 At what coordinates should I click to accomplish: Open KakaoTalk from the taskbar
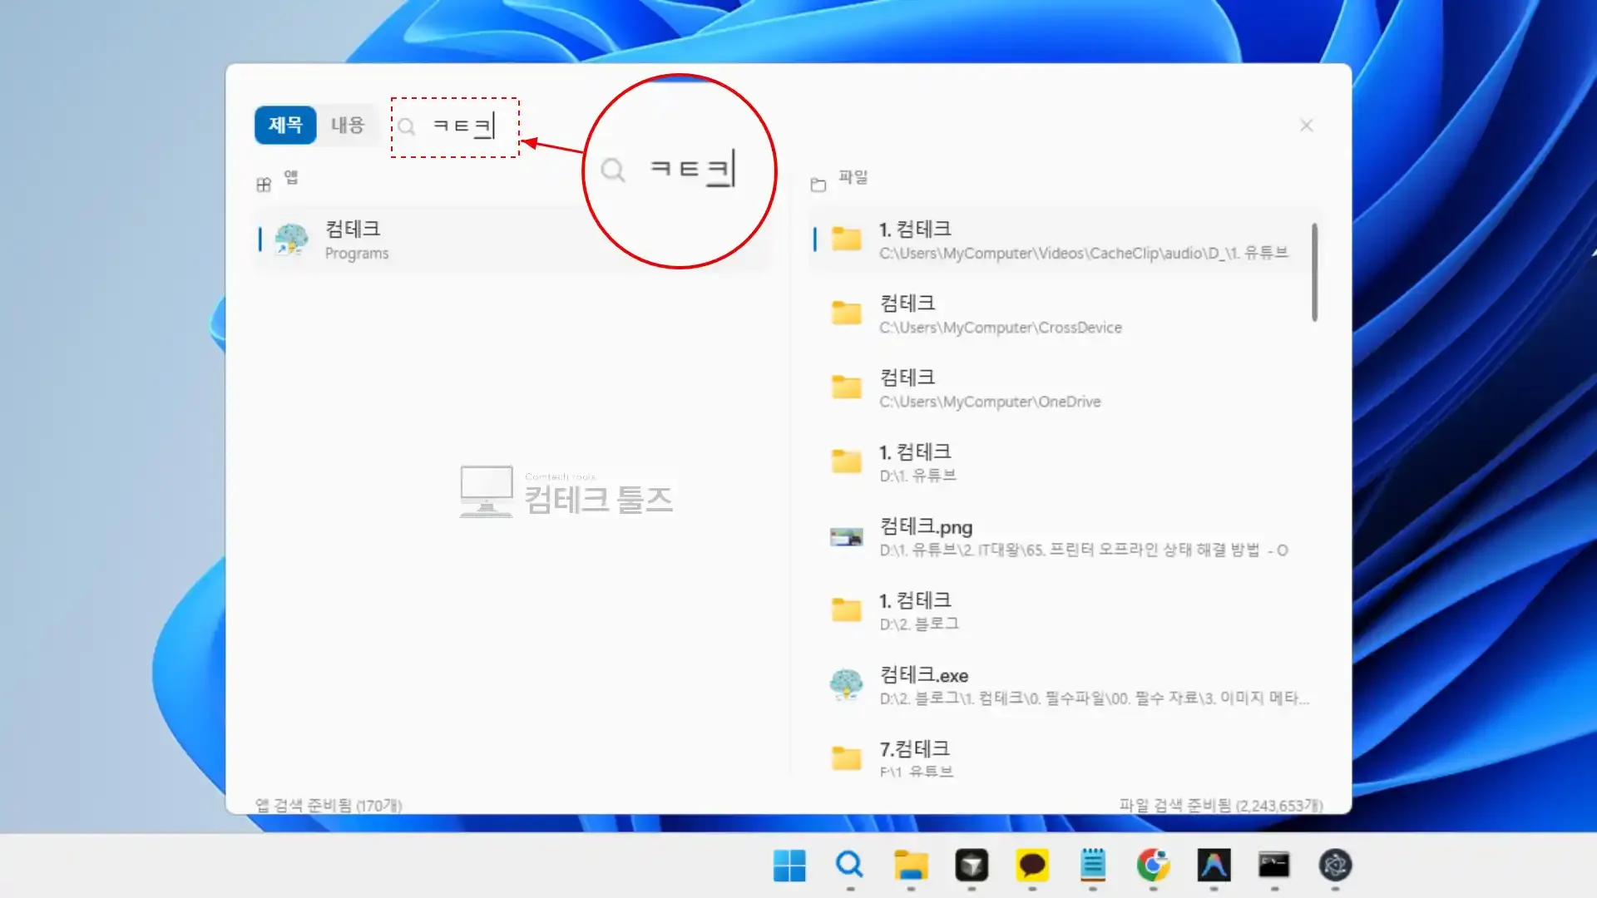coord(1032,866)
